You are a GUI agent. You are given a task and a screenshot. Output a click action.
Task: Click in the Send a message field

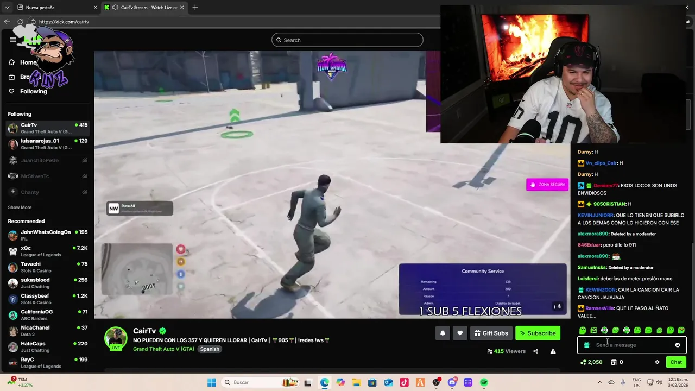631,345
